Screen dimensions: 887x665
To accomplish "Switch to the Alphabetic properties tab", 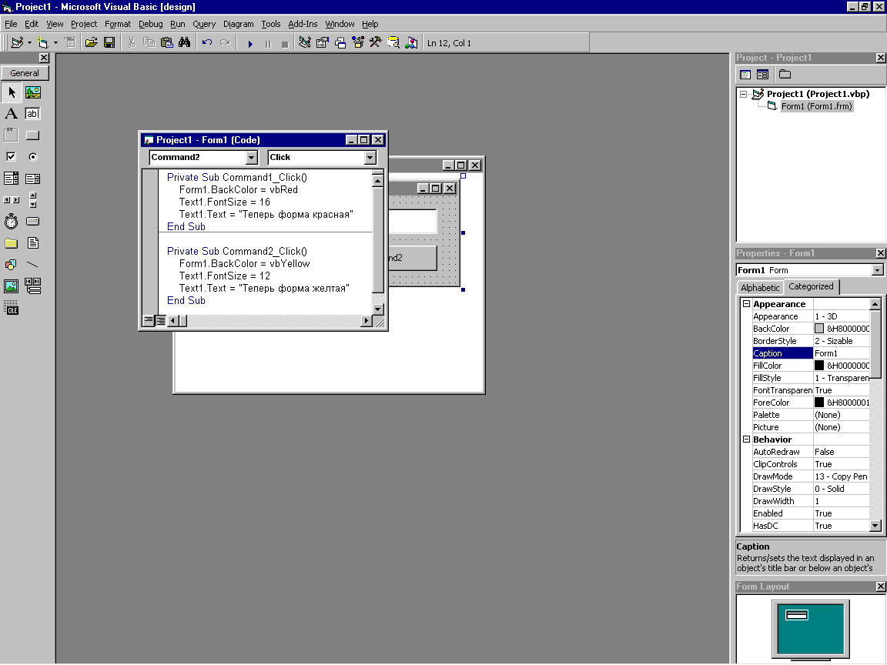I will (x=760, y=287).
